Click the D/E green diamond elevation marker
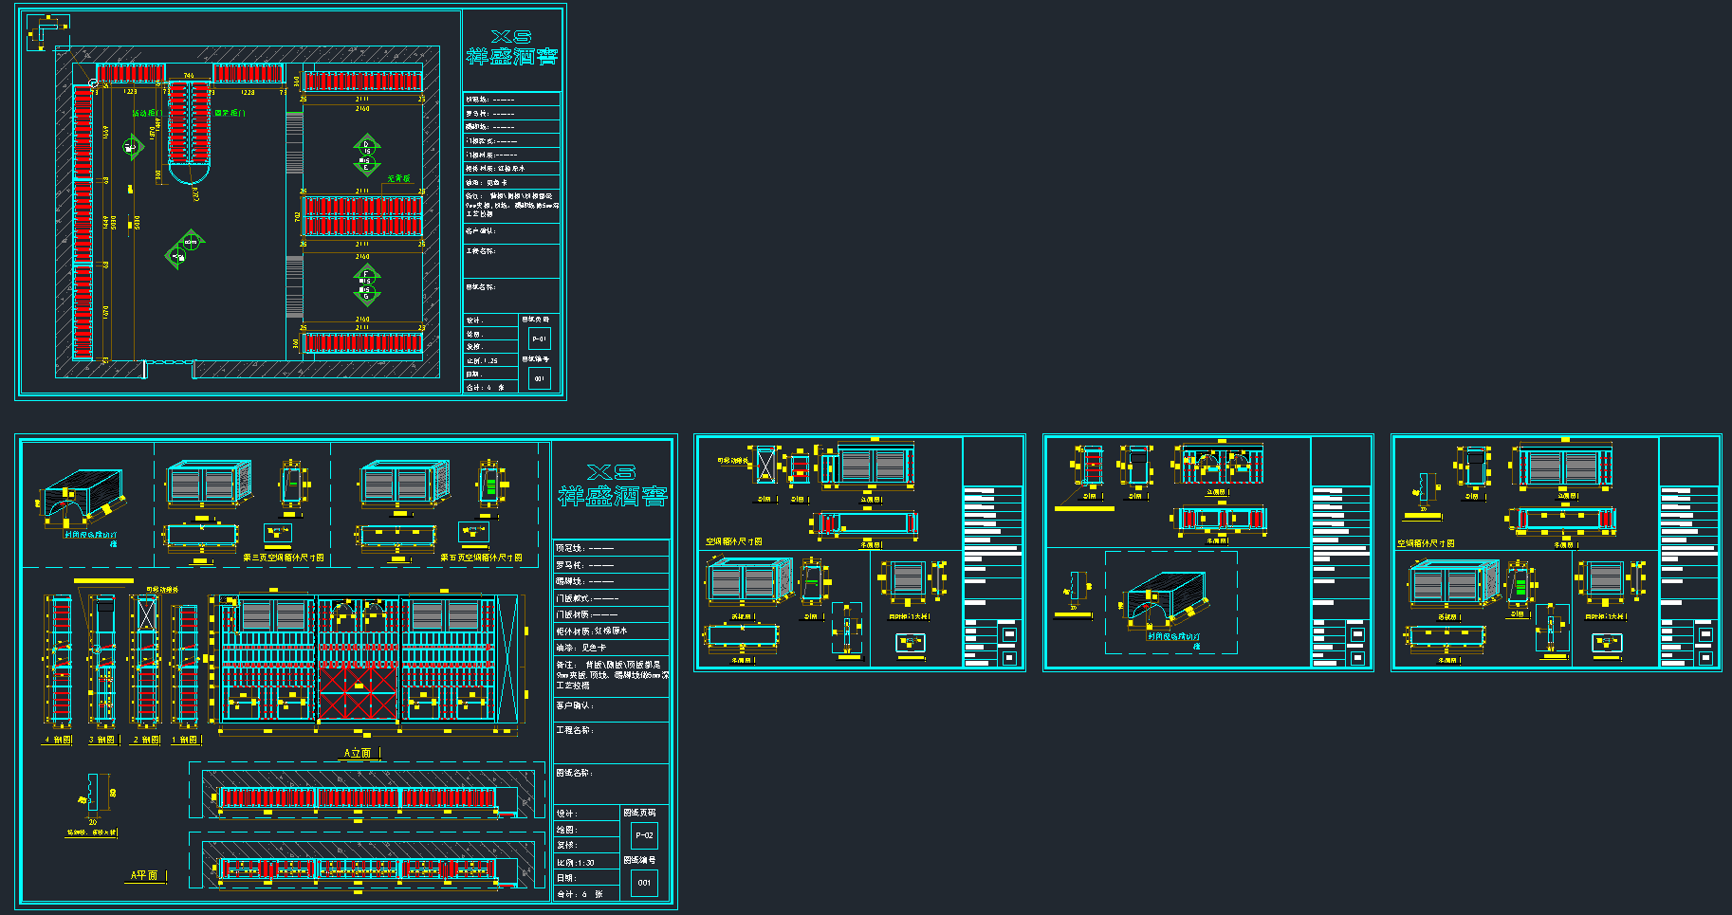Screen dimensions: 1732x915 [367, 156]
